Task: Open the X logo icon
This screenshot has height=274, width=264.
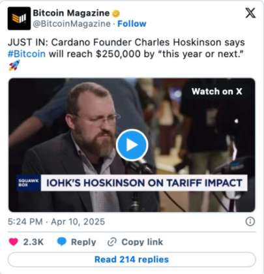Action: [x=250, y=13]
